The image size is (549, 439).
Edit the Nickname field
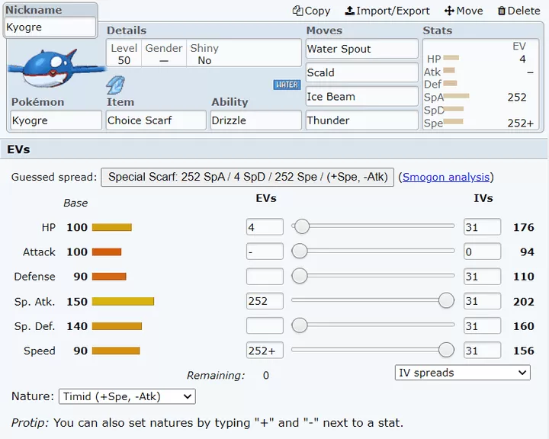coord(50,27)
